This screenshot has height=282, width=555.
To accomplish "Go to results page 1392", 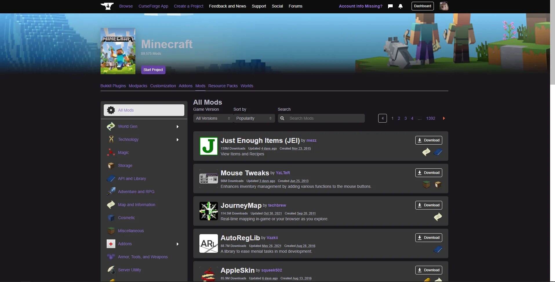I will (x=431, y=118).
